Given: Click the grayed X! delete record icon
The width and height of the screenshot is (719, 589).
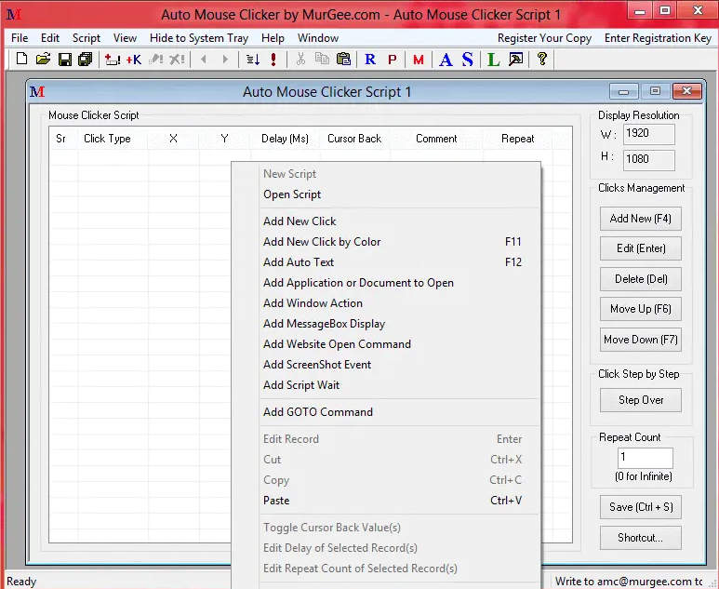Looking at the screenshot, I should [x=177, y=60].
